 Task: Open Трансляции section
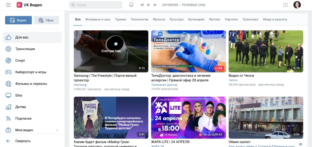[32, 49]
